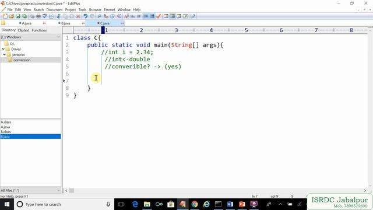
Task: Click the Open file folder icon
Action: 12,16
